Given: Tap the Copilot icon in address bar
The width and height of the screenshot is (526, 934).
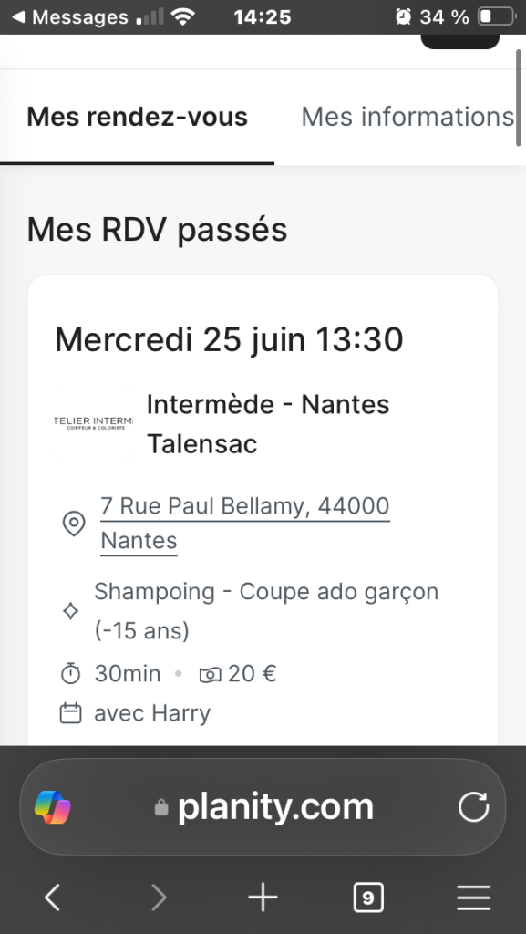Looking at the screenshot, I should click(x=52, y=807).
